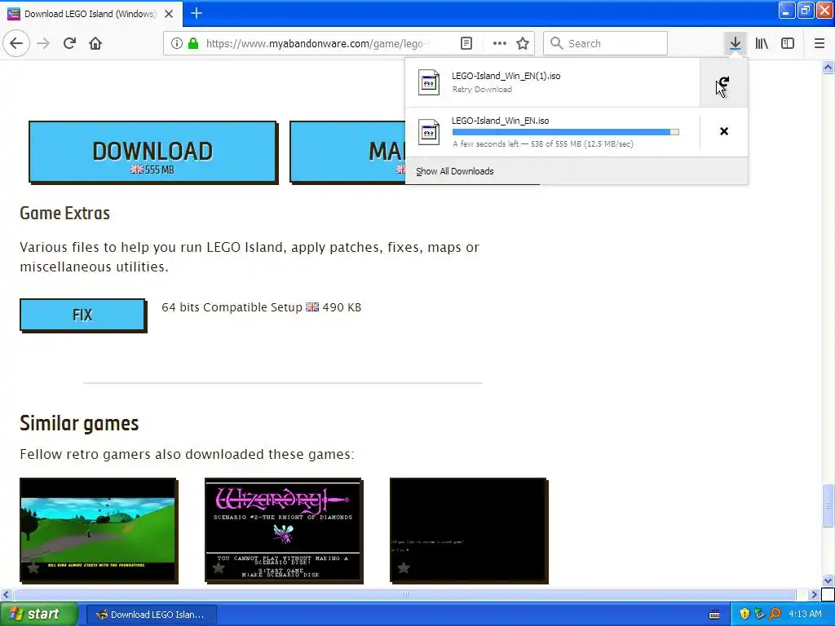
Task: Click '64 bits Compatible Setup' text
Action: coord(232,307)
